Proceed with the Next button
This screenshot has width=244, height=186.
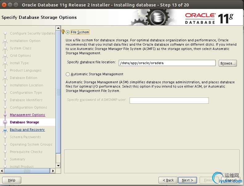tap(188, 180)
